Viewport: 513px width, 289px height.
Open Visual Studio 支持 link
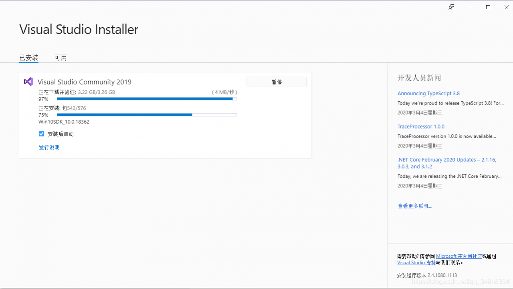click(416, 263)
